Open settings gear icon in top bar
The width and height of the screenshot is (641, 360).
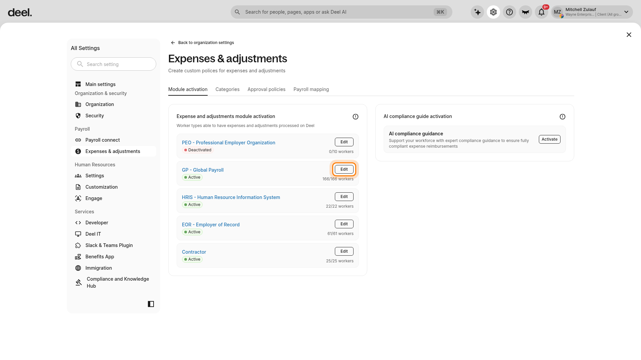[493, 12]
